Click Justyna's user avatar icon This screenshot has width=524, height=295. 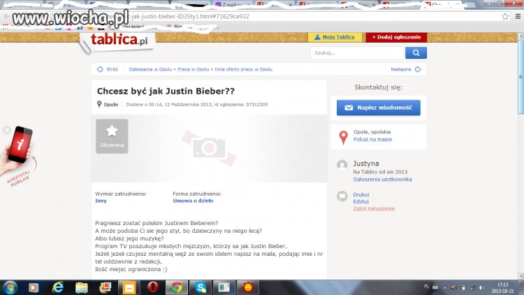pos(342,165)
